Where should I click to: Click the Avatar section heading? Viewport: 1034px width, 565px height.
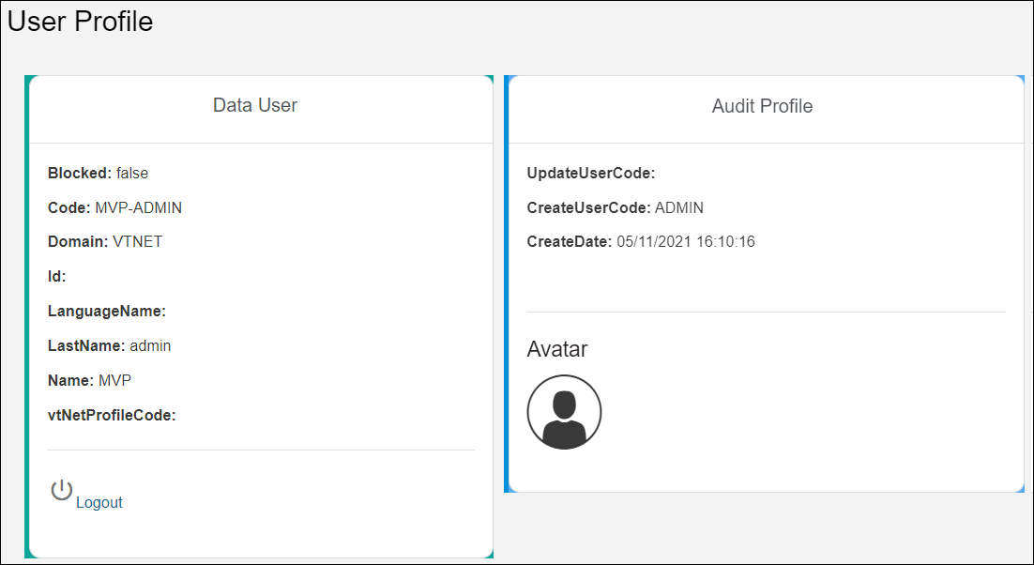click(556, 349)
